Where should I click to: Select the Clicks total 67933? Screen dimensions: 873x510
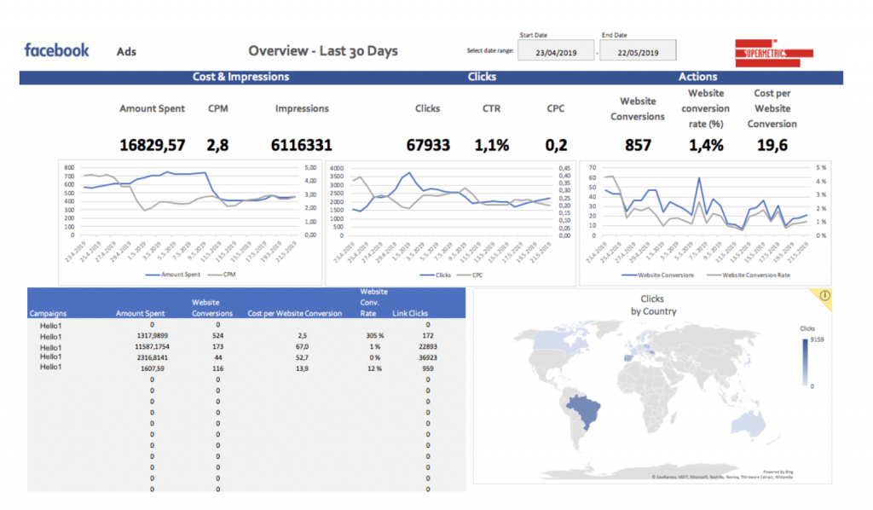pyautogui.click(x=428, y=146)
